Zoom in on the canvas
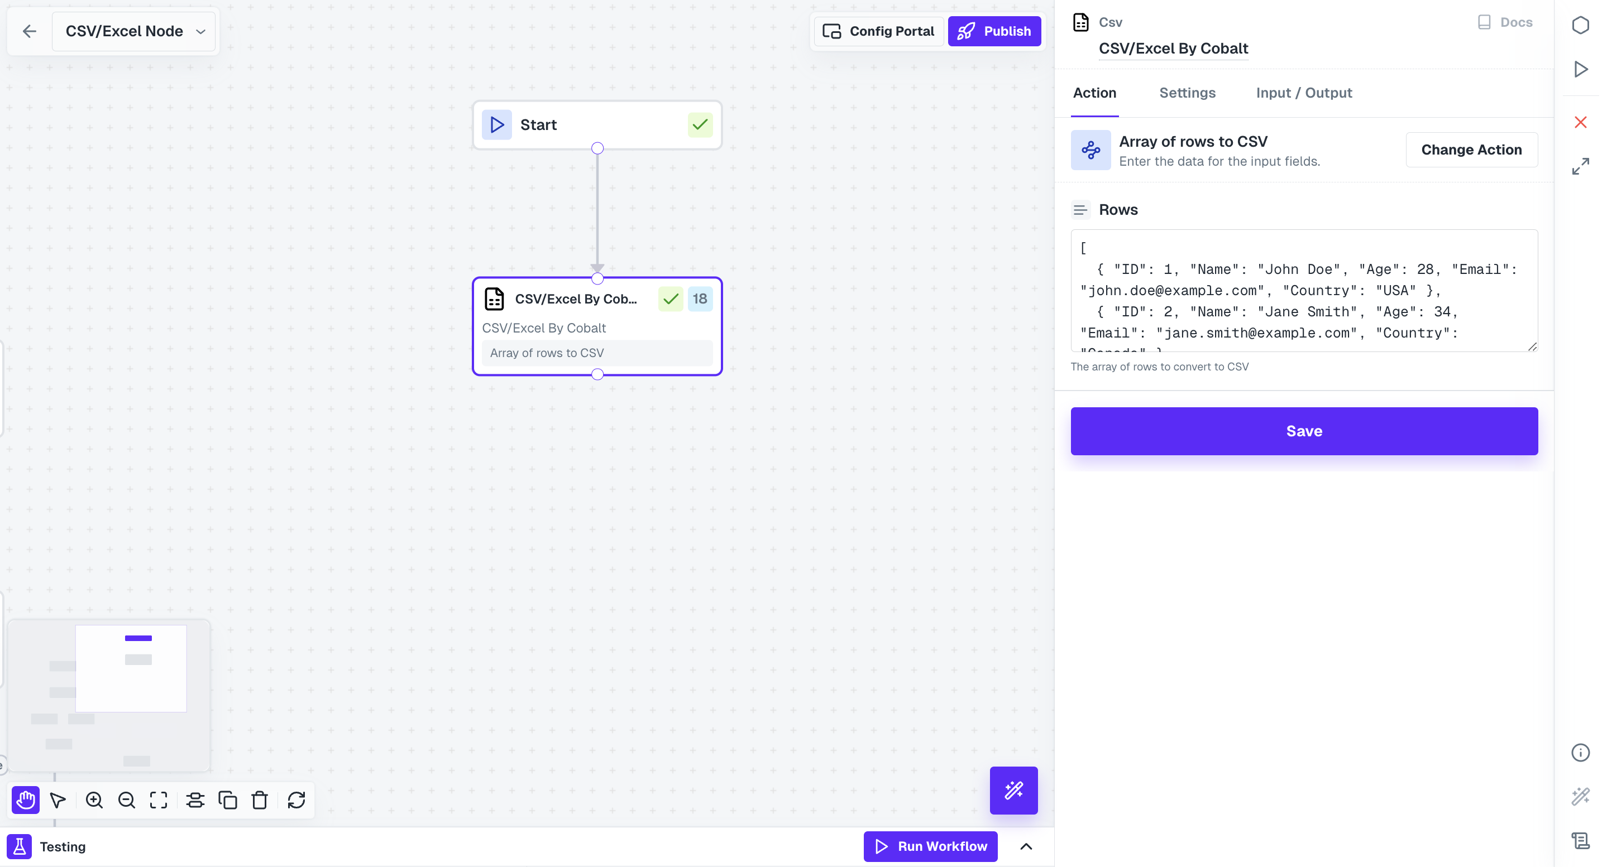The height and width of the screenshot is (867, 1607). point(94,799)
